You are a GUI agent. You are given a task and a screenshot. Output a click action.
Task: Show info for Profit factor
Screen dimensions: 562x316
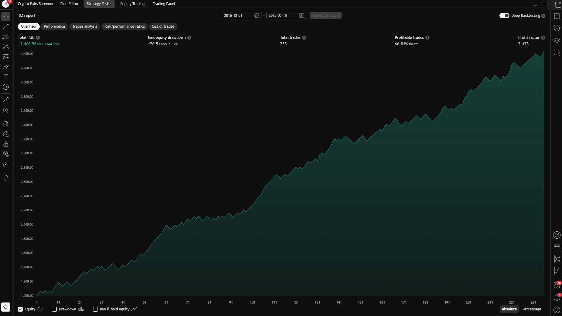click(543, 38)
